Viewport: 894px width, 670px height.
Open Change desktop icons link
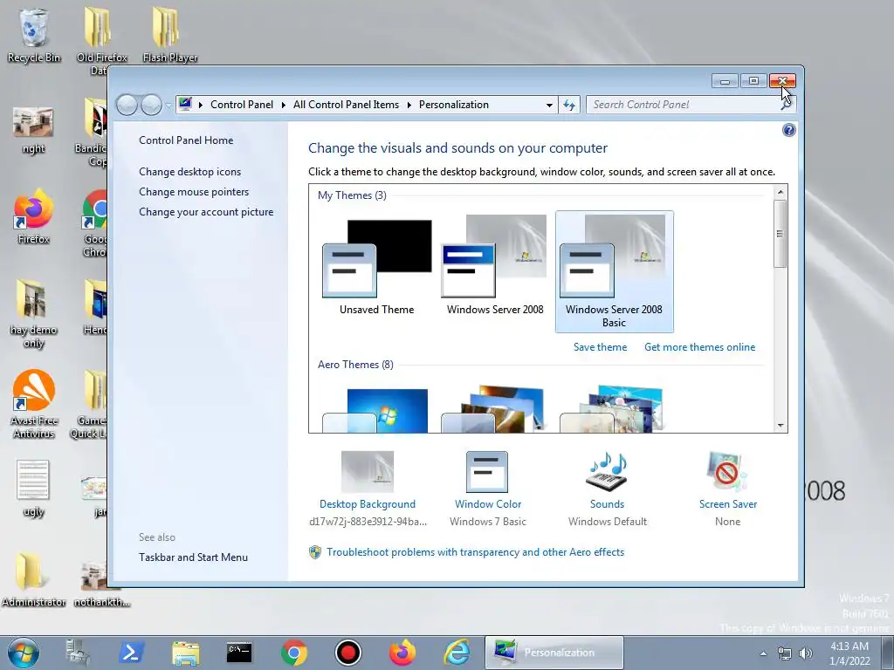189,172
